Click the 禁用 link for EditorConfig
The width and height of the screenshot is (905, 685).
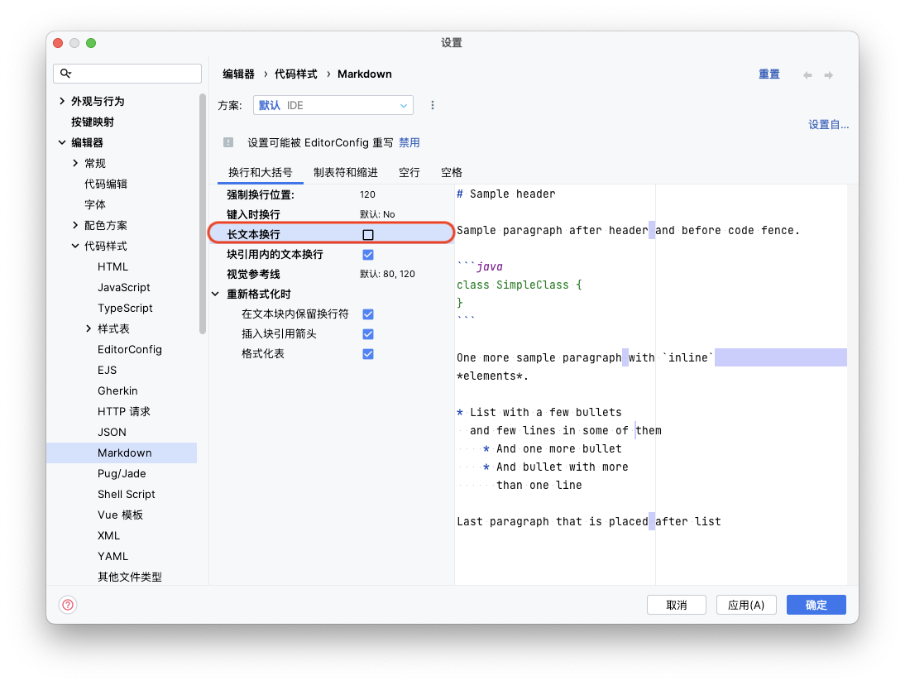(409, 142)
